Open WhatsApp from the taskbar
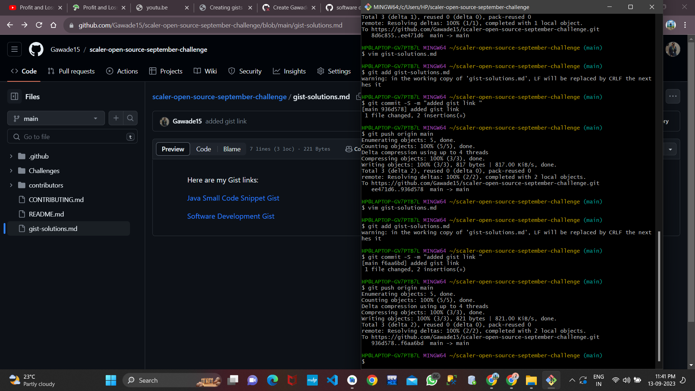This screenshot has height=391, width=695. click(432, 380)
